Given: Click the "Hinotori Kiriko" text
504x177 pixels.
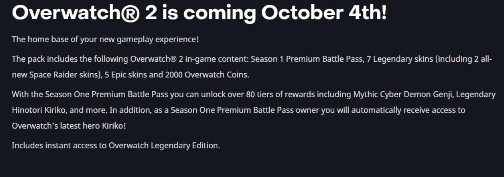Looking at the screenshot, I should point(36,110).
